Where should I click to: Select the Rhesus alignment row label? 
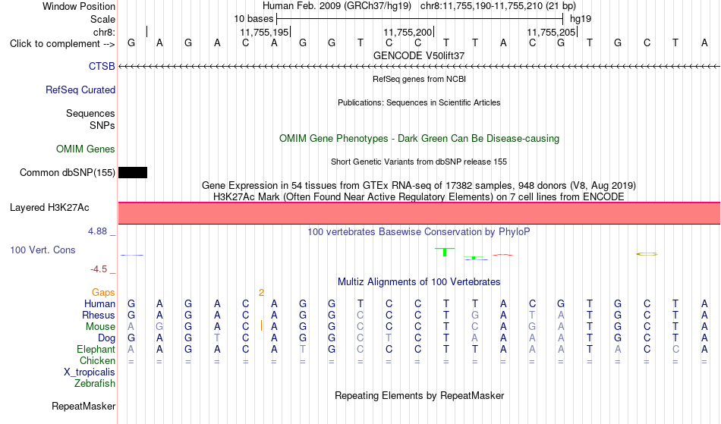[99, 315]
